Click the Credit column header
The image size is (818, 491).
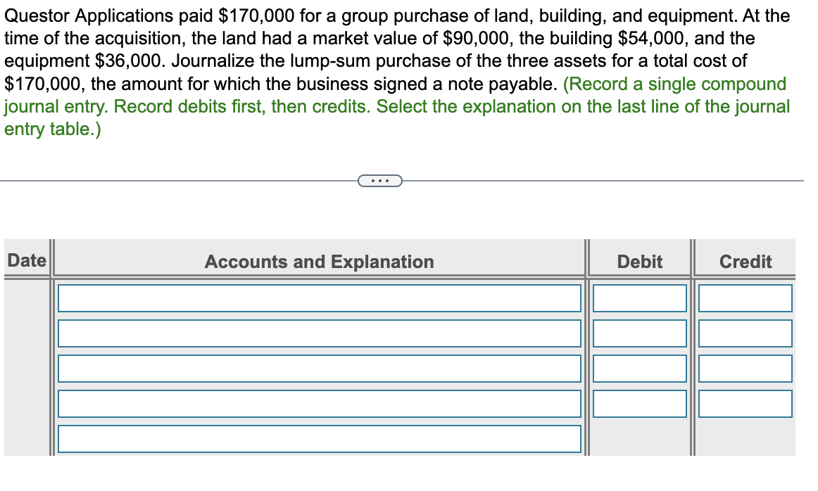(745, 262)
